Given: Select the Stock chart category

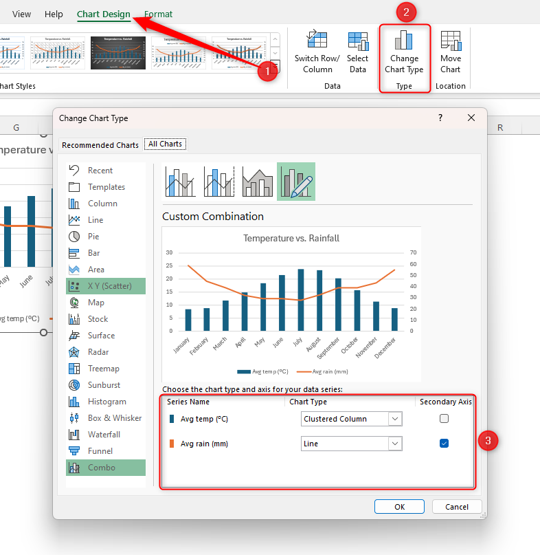Looking at the screenshot, I should [106, 319].
